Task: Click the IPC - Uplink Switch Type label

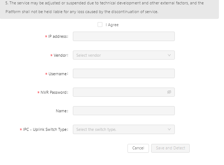Action: point(46,129)
